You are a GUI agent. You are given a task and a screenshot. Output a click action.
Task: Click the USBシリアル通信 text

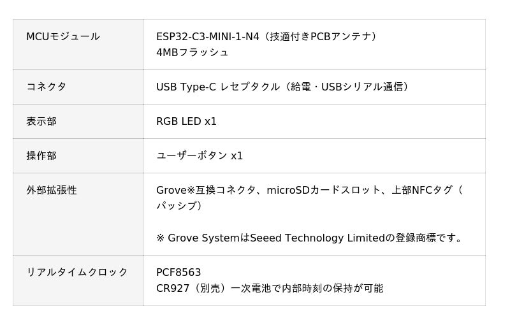click(x=362, y=87)
